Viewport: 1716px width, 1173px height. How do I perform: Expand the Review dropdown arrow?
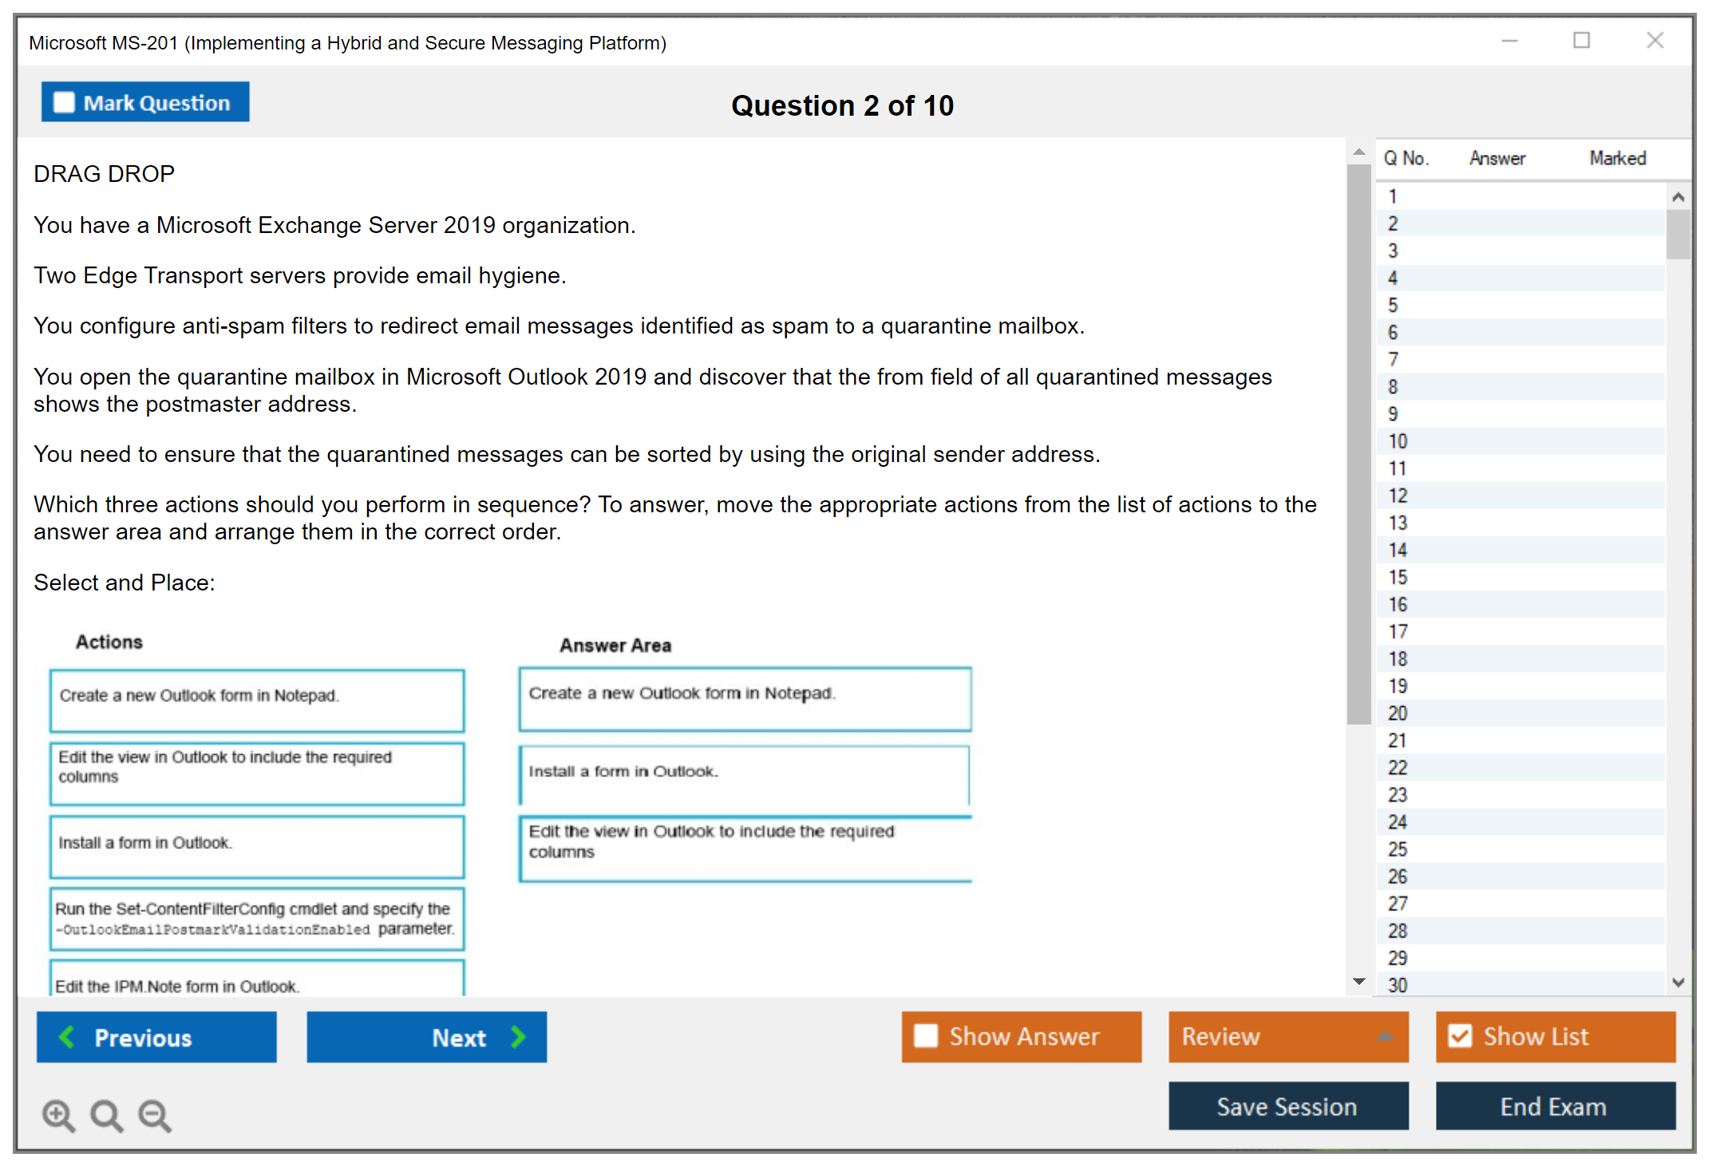pyautogui.click(x=1385, y=1037)
